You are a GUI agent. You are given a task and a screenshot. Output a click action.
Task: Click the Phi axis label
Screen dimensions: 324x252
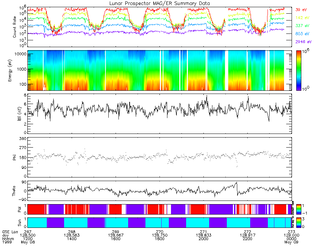(x=14, y=158)
